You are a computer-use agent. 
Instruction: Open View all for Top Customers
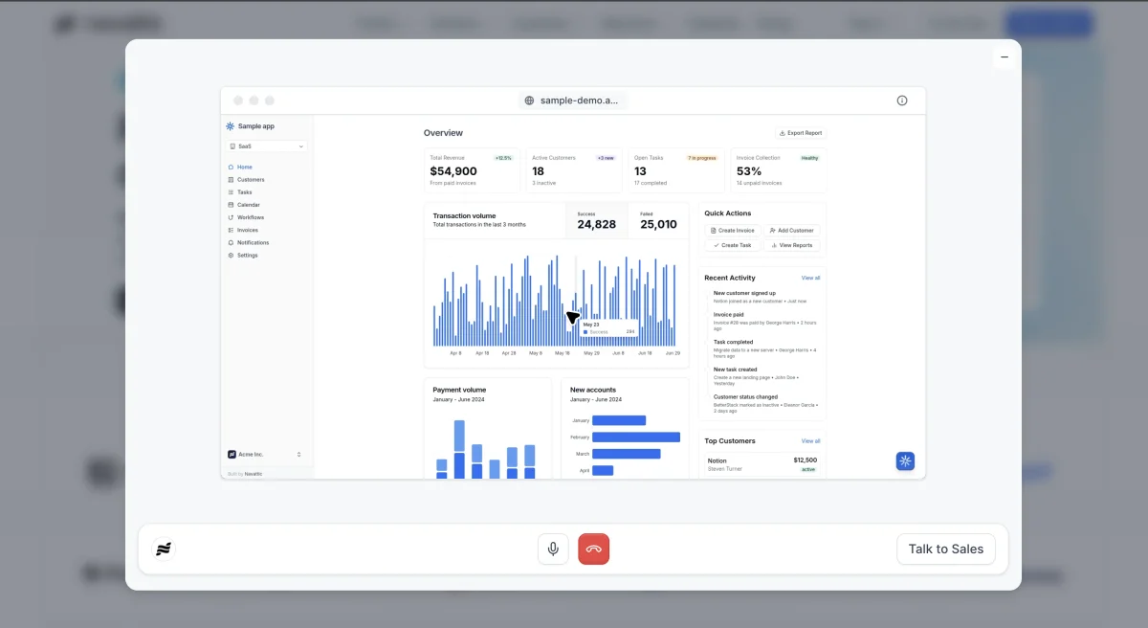(x=810, y=441)
